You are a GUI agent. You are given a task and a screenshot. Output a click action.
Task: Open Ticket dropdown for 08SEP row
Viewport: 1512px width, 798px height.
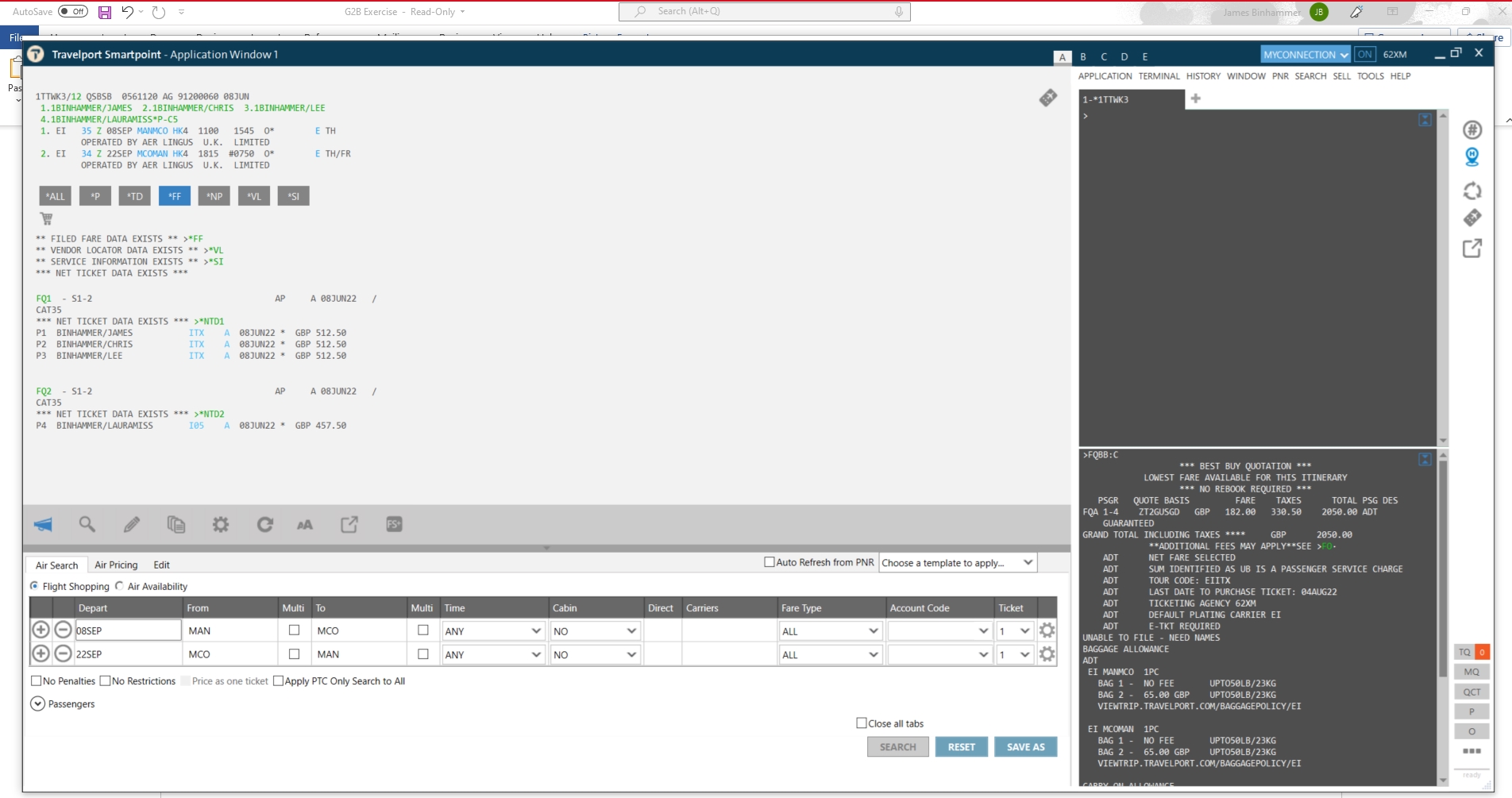pos(1015,631)
